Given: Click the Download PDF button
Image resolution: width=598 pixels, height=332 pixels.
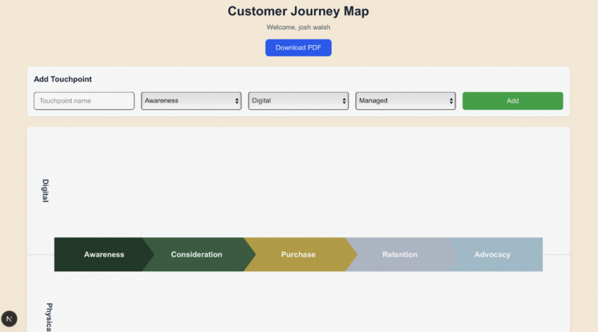Looking at the screenshot, I should point(298,48).
